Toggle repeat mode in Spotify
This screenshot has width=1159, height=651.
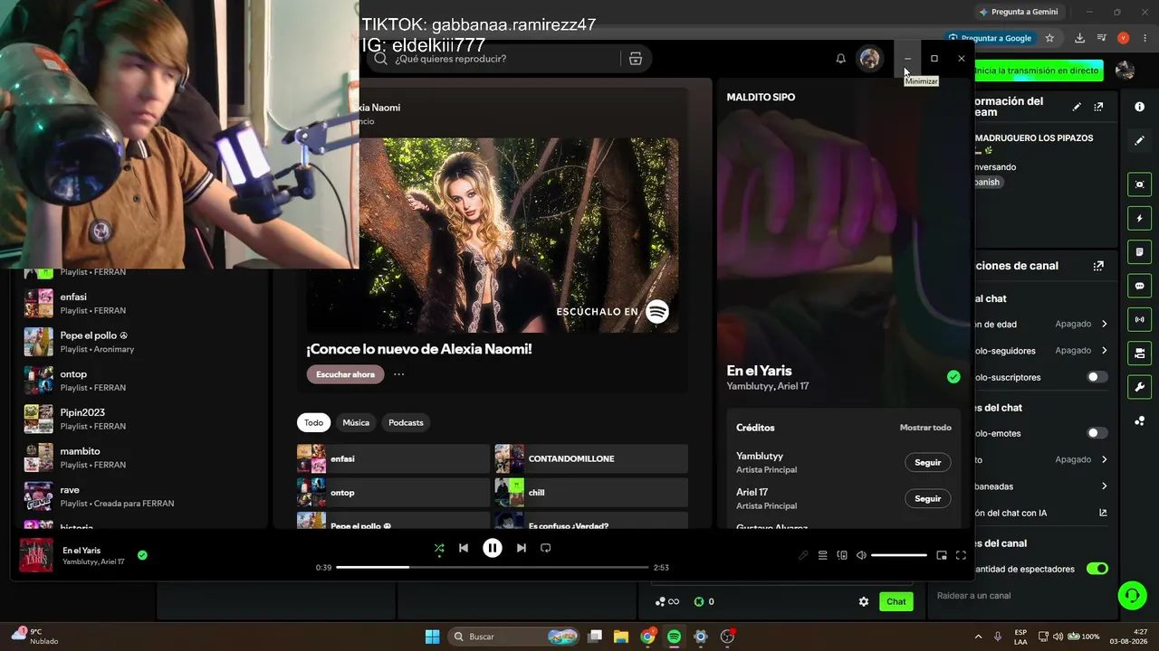pos(546,548)
